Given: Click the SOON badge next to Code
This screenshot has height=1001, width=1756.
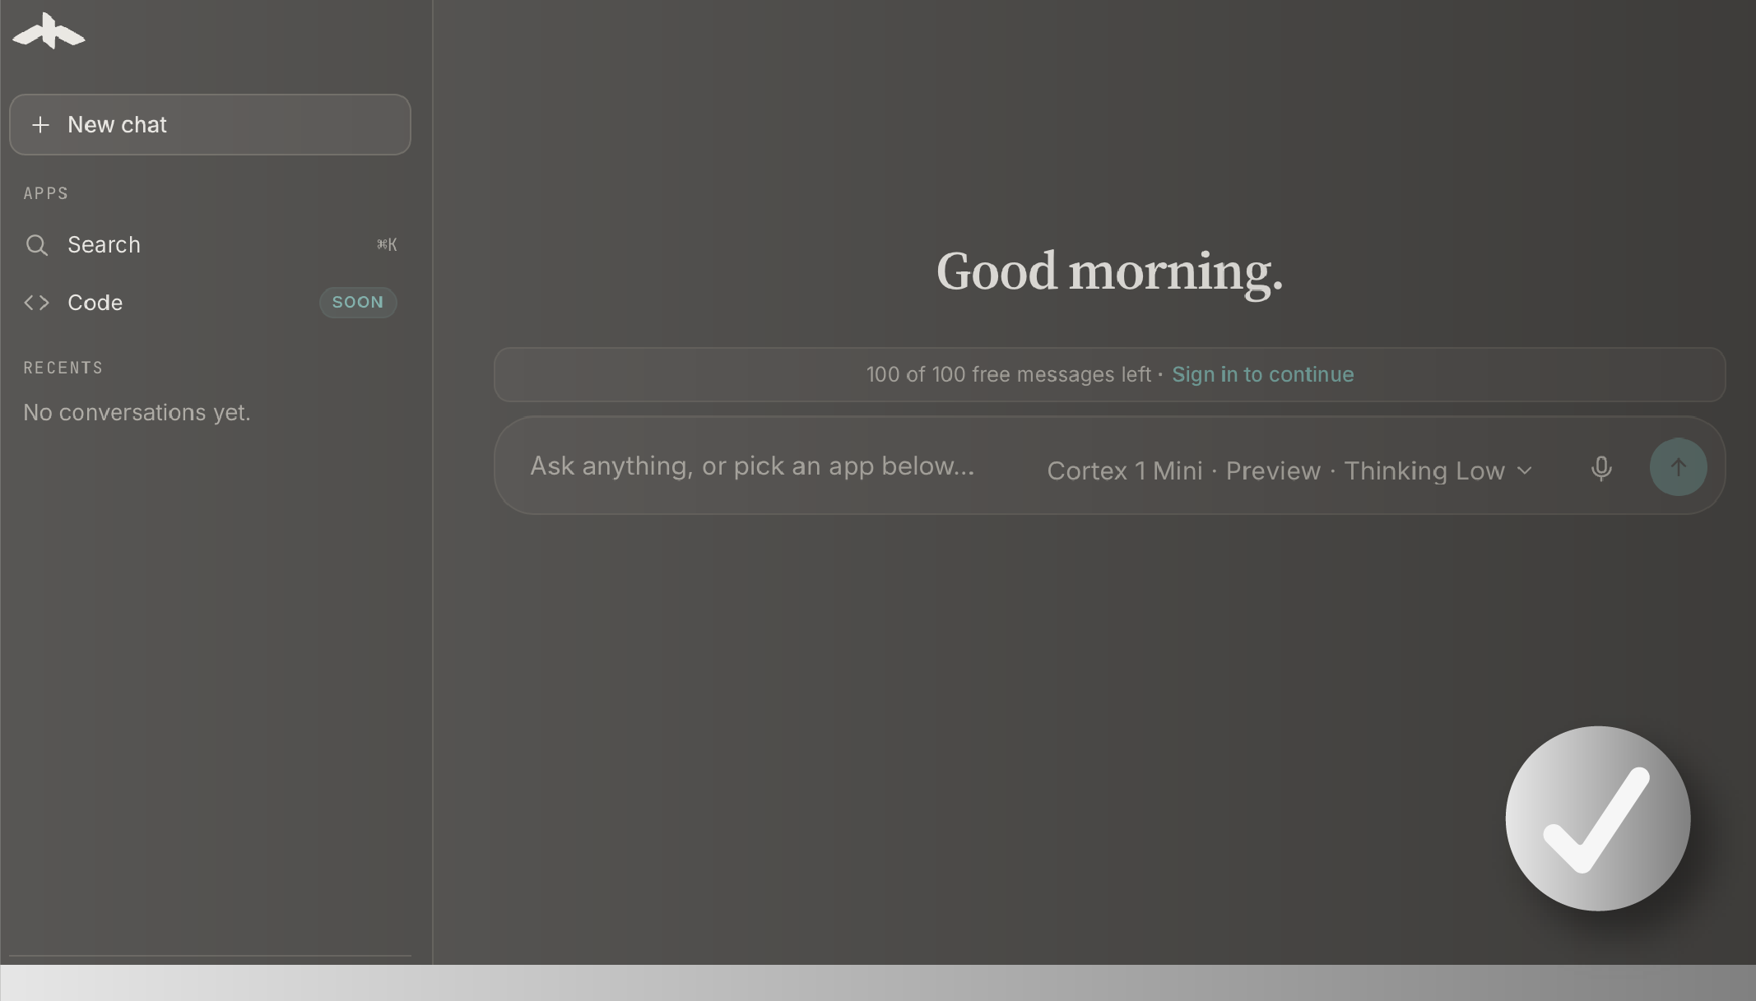Looking at the screenshot, I should 358,302.
